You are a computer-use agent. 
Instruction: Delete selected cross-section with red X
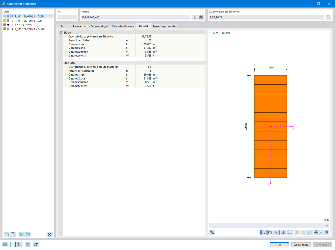[50, 234]
